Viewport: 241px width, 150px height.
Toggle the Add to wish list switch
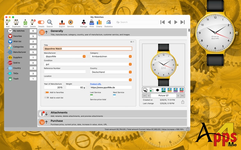coord(47,98)
